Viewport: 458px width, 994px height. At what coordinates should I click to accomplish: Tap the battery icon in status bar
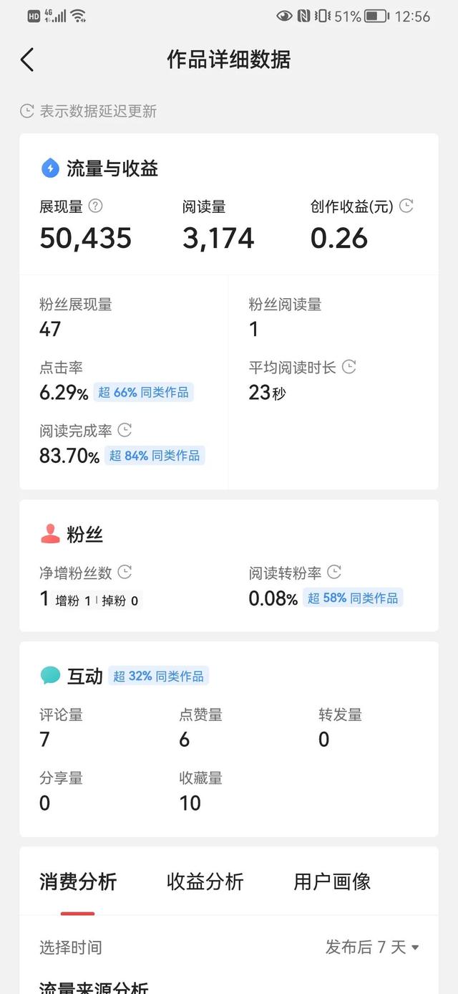376,16
